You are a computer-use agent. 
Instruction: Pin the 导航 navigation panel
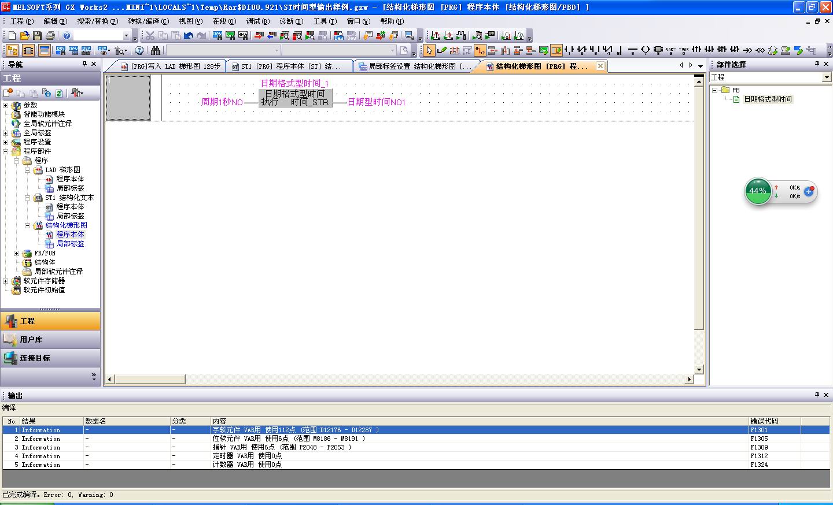(x=85, y=64)
